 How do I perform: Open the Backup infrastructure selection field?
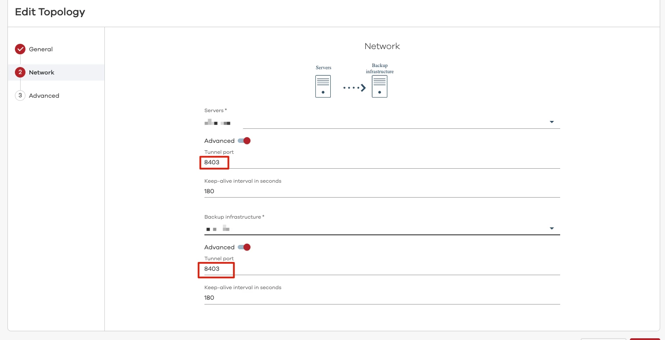[382, 229]
